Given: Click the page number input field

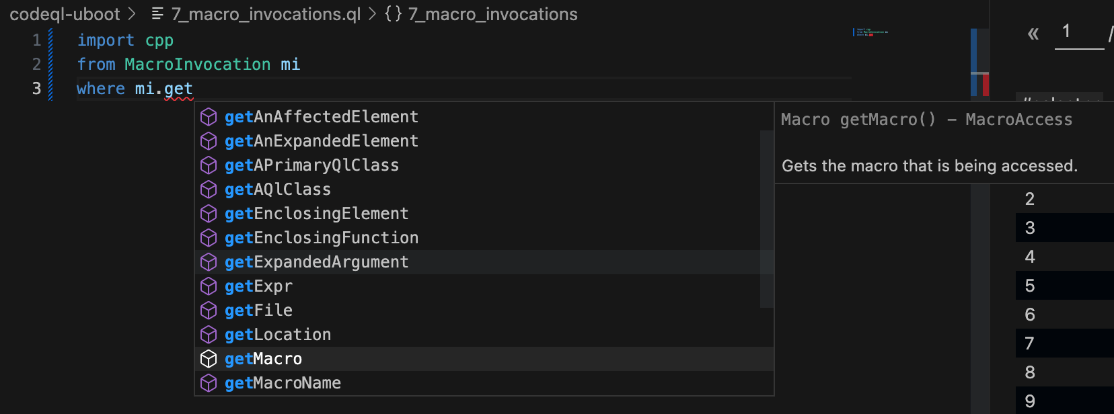Looking at the screenshot, I should pos(1079,32).
